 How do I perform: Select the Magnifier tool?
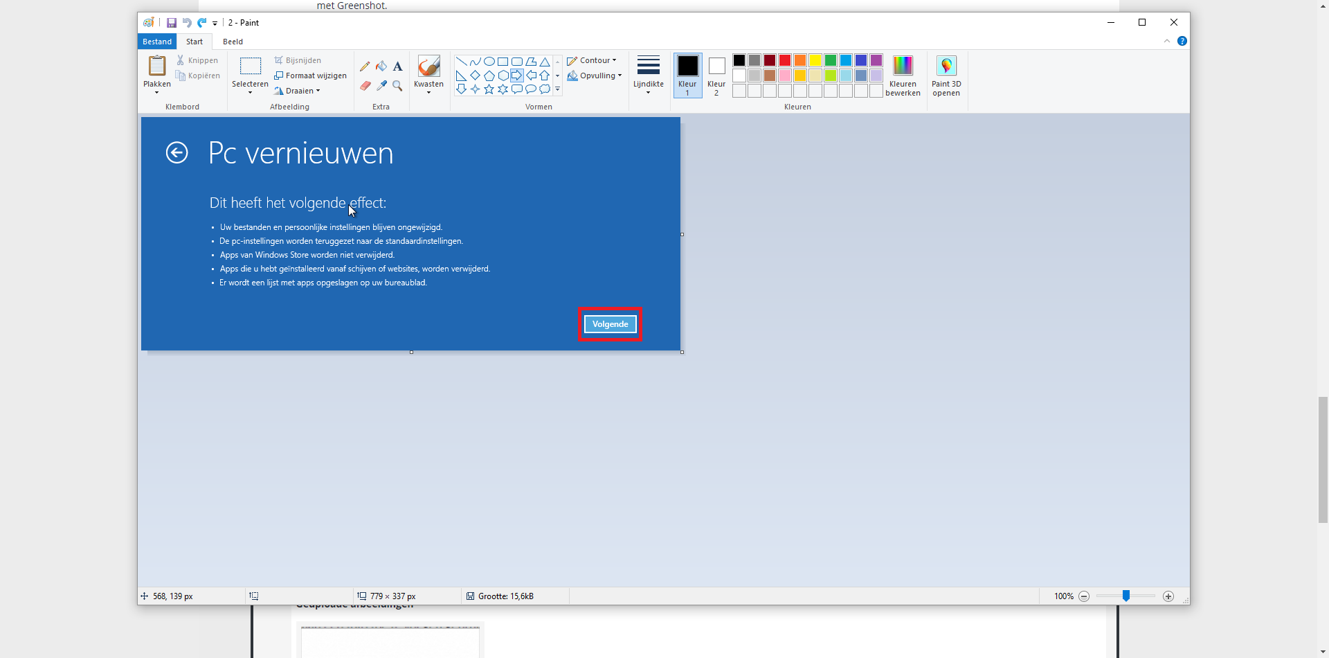[x=397, y=86]
